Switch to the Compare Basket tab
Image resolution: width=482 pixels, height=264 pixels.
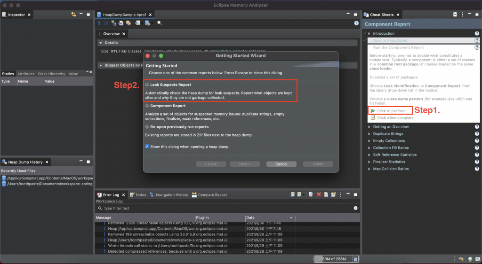pyautogui.click(x=209, y=194)
